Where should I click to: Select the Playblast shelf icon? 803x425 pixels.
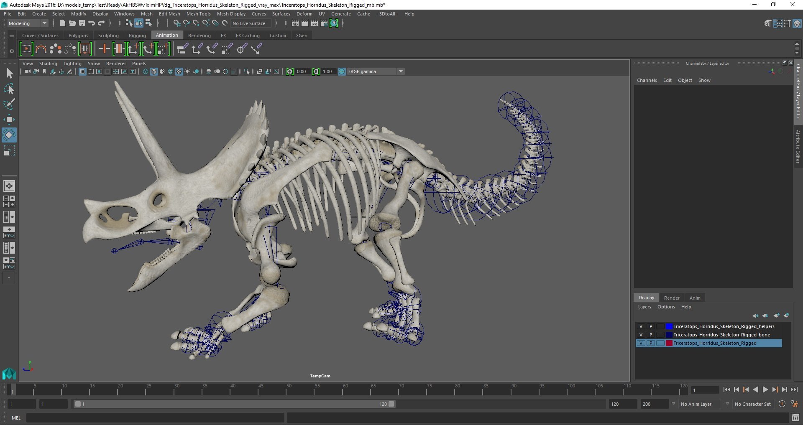coord(26,49)
